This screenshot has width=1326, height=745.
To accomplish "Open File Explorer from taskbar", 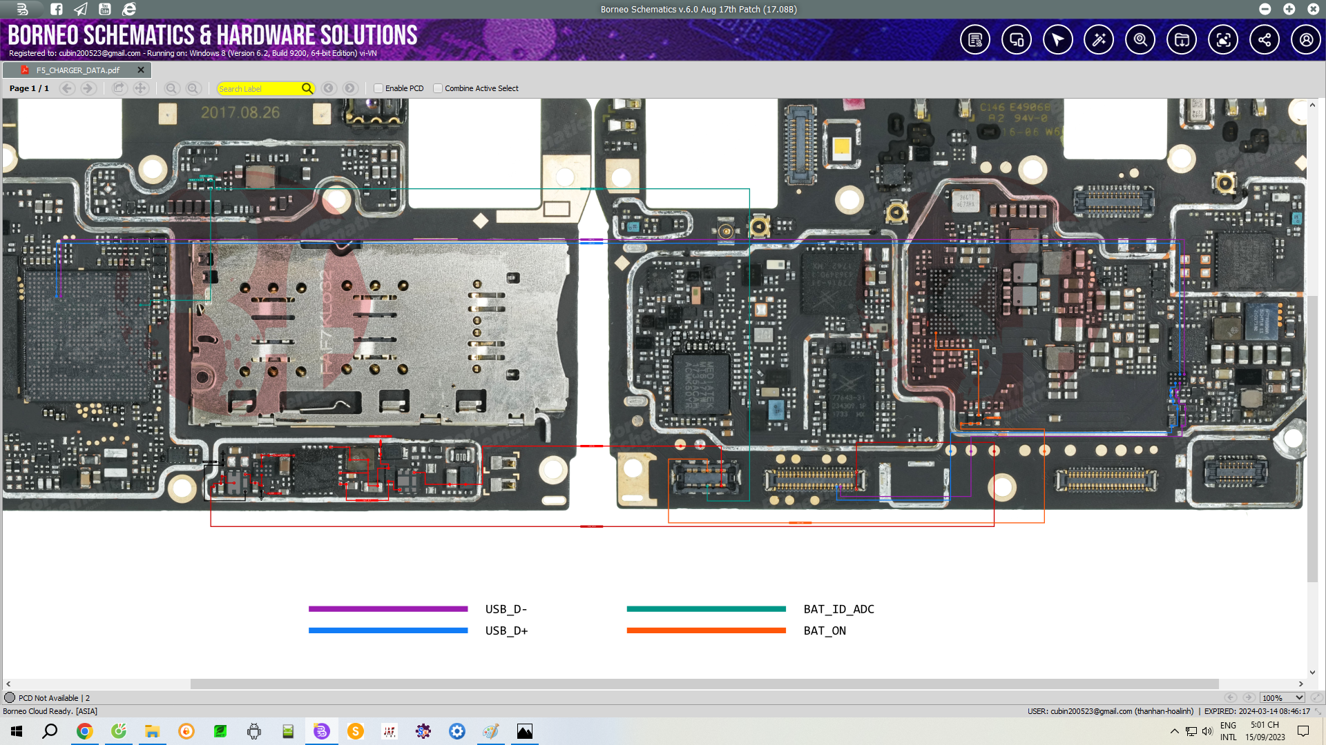I will 152,731.
